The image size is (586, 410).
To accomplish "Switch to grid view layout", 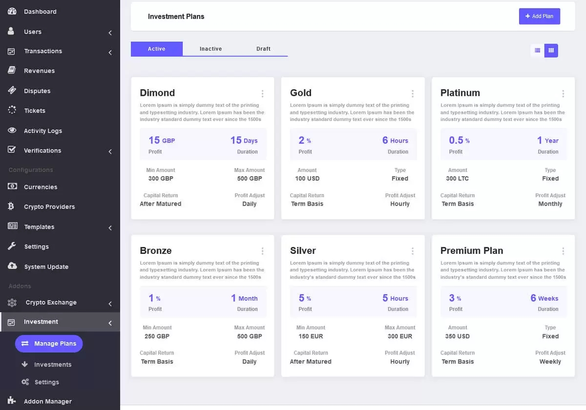I will 551,50.
